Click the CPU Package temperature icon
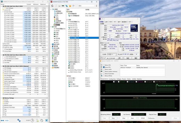The width and height of the screenshot is (181, 123). tap(69, 24)
